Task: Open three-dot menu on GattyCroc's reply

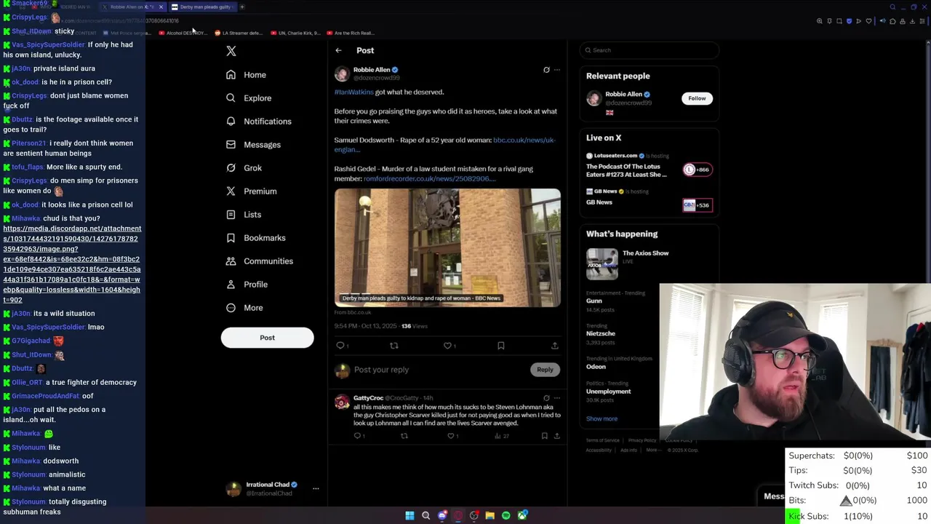Action: tap(557, 398)
